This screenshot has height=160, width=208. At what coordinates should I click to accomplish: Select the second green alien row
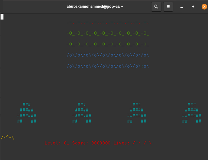coord(108,44)
